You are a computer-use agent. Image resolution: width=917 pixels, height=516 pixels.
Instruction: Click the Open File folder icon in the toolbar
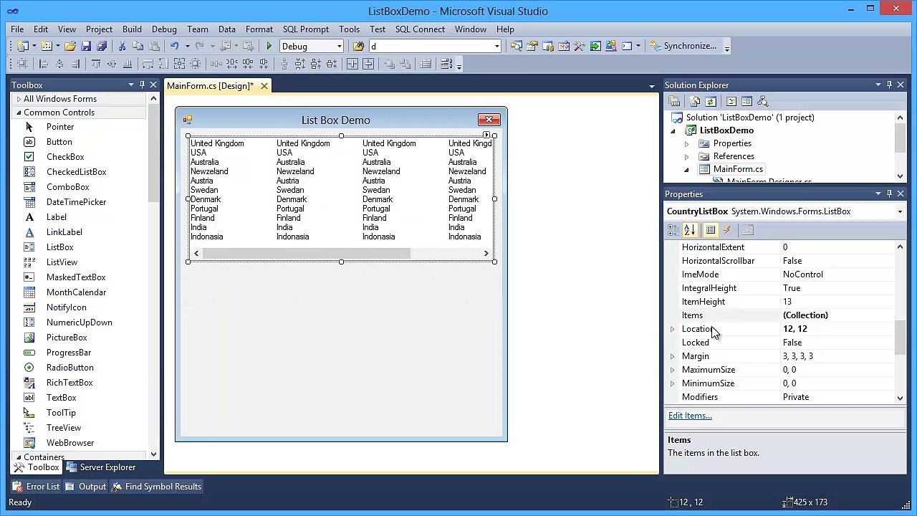coord(70,46)
